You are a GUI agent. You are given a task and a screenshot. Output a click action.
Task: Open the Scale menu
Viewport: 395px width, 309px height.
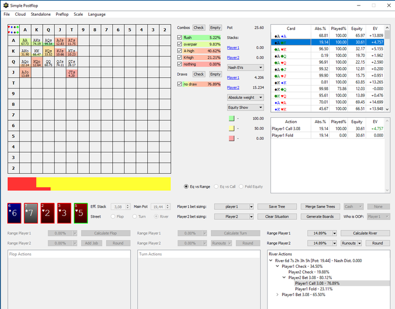(78, 14)
